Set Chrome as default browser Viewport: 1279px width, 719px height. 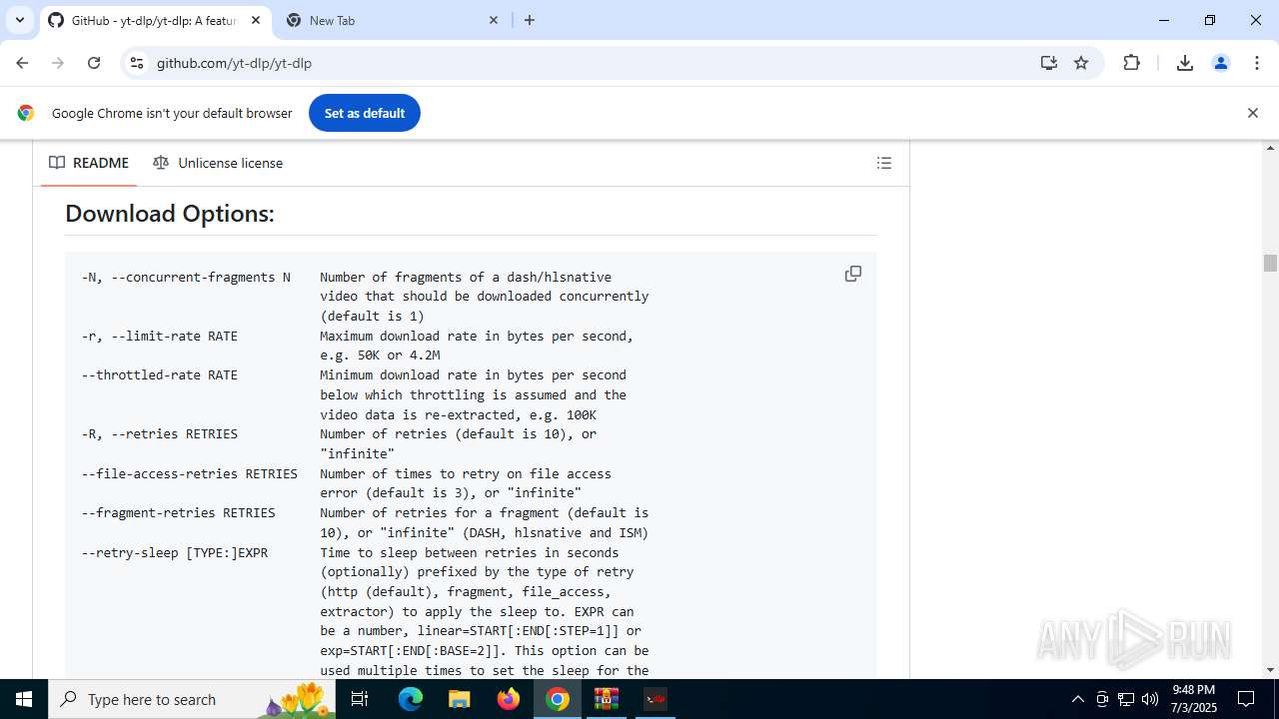[365, 113]
